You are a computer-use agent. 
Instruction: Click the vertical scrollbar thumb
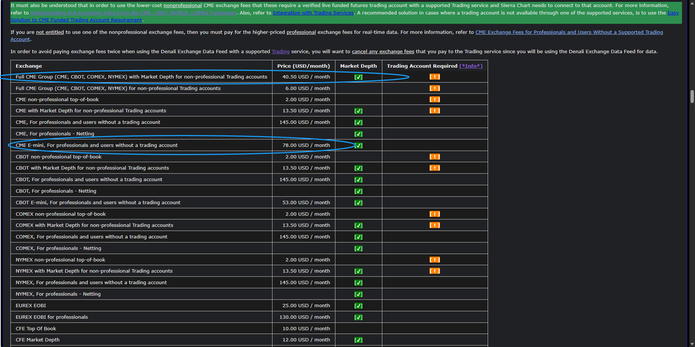[692, 96]
